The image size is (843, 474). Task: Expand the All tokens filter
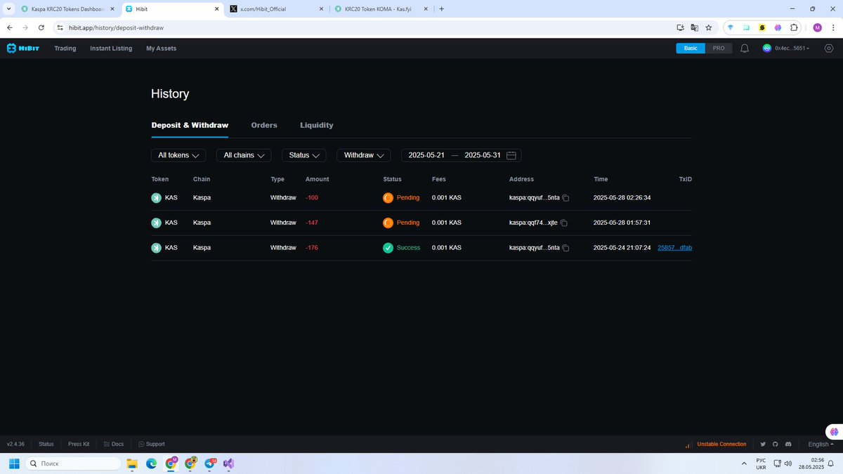pyautogui.click(x=178, y=155)
